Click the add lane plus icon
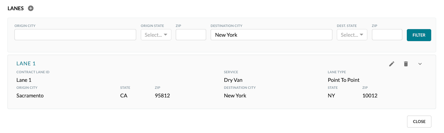This screenshot has height=133, width=444. [31, 8]
